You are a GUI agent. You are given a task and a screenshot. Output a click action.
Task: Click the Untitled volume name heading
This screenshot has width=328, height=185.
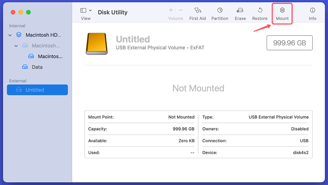(x=133, y=39)
